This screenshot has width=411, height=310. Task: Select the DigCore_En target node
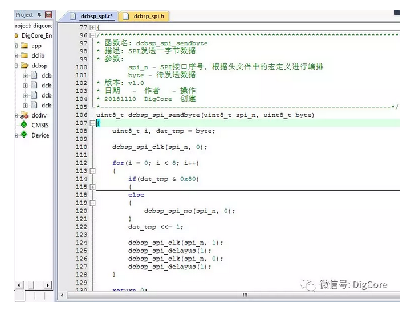pos(36,35)
